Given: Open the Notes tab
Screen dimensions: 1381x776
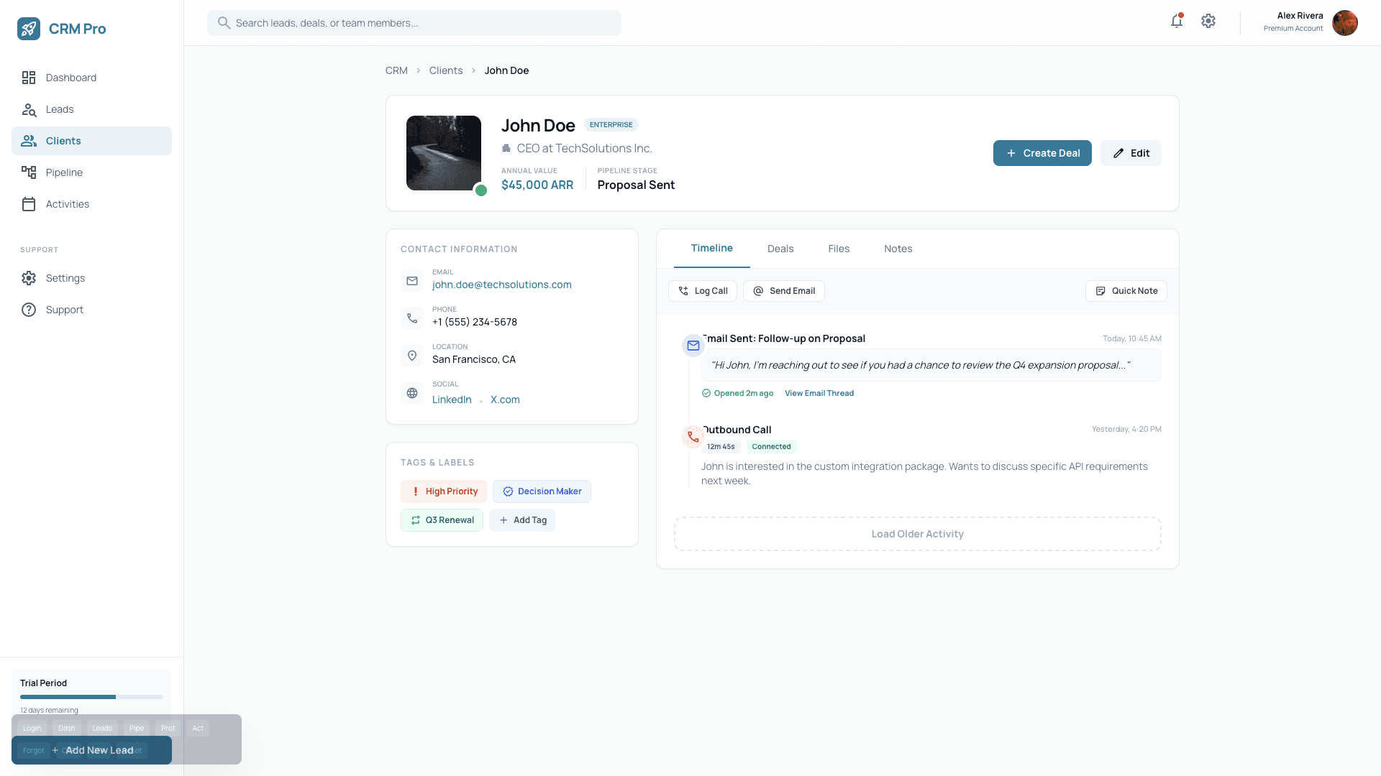Looking at the screenshot, I should [x=898, y=249].
